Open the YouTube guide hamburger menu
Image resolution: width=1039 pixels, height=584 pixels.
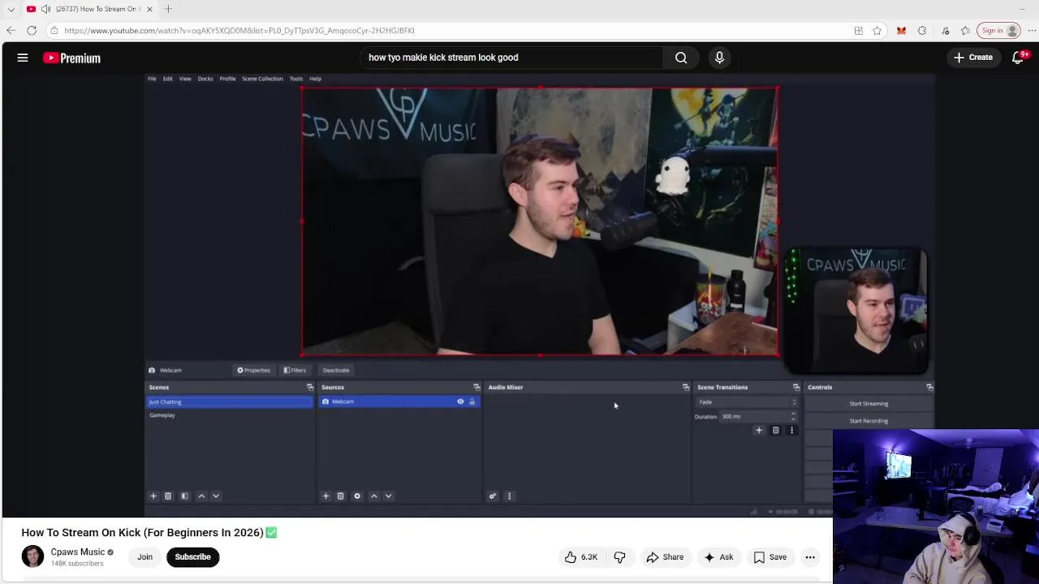[x=23, y=58]
